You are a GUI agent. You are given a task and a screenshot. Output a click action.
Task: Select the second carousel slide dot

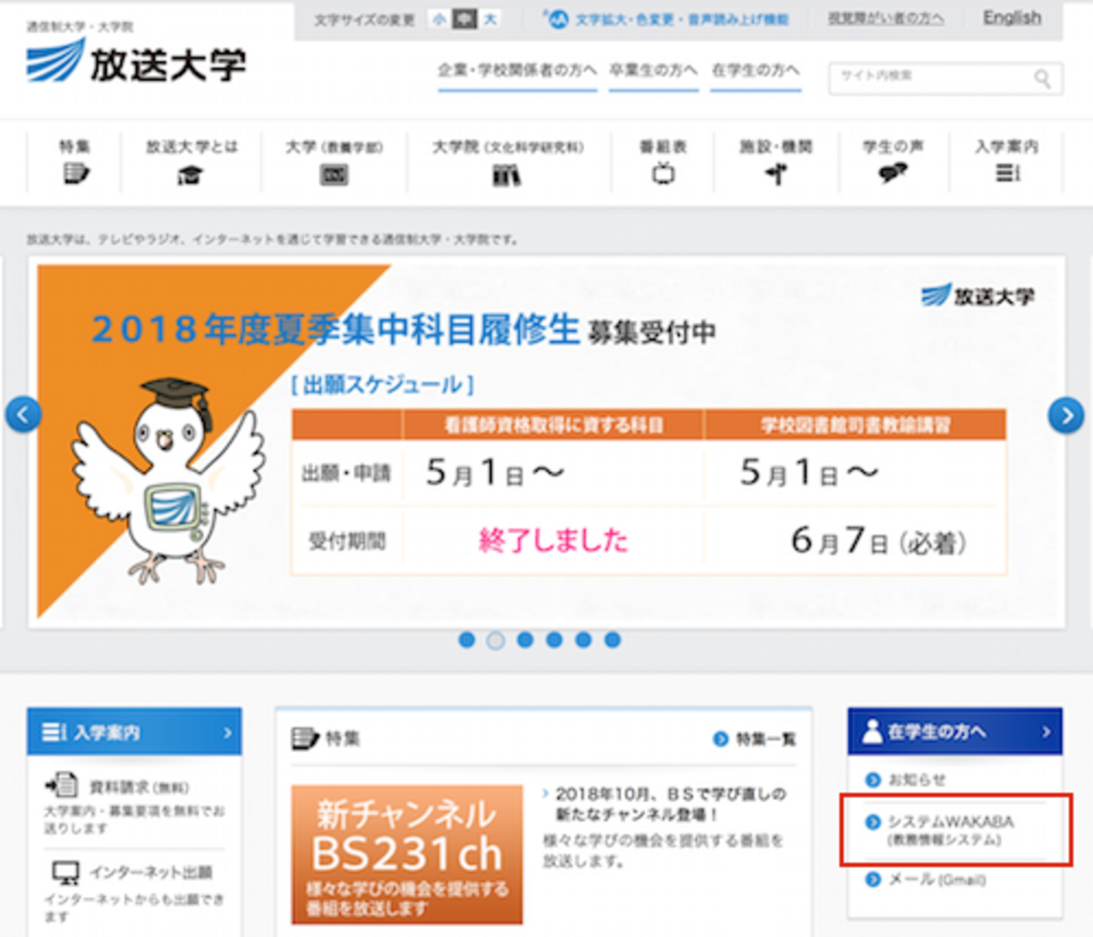tap(496, 640)
